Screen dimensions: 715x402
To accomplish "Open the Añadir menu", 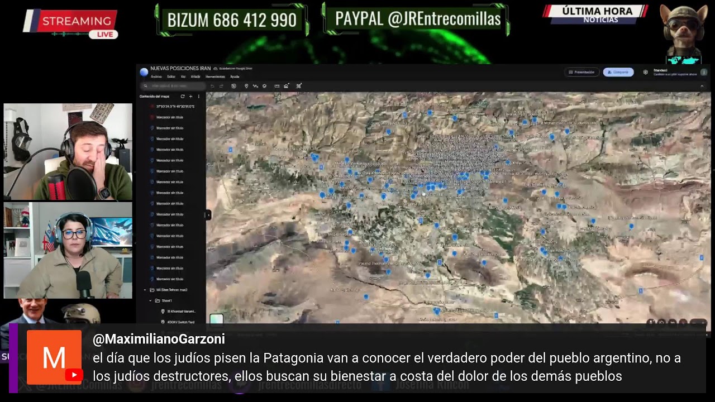I will (x=196, y=76).
